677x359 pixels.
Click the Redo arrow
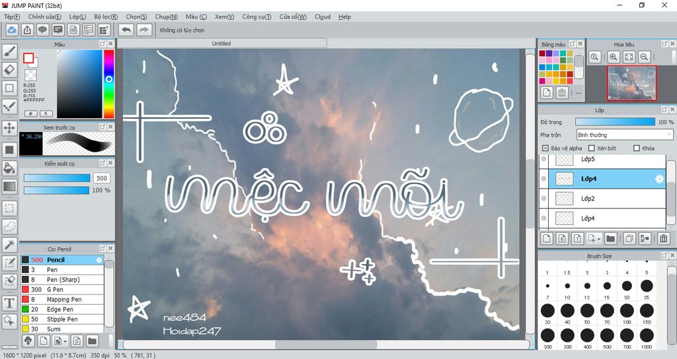(144, 30)
